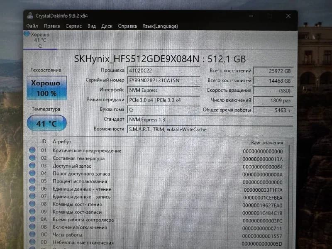332x249 pixels.
Task: Select attribute text Часы работы
Action: click(67, 235)
